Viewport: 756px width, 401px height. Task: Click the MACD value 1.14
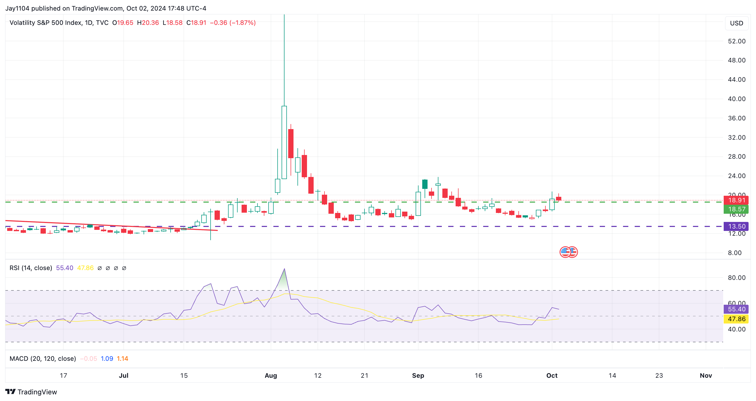[x=122, y=358]
